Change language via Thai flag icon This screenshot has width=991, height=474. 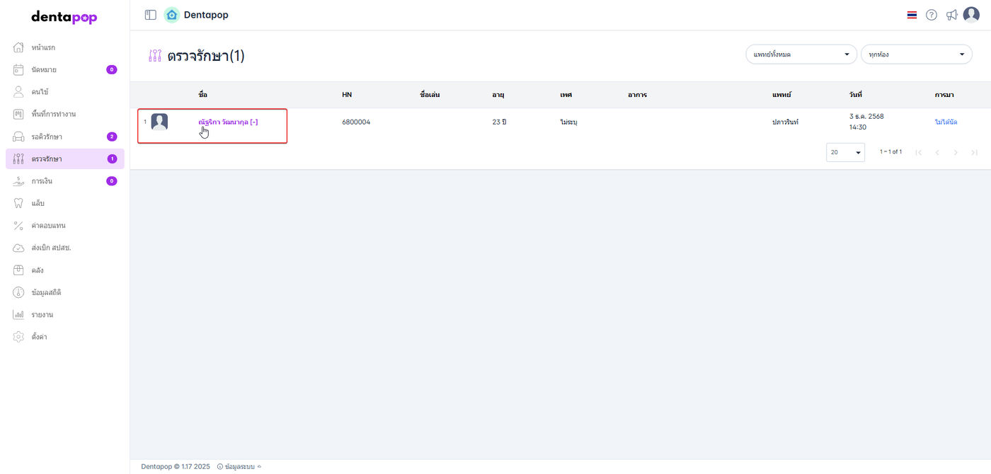click(x=912, y=15)
